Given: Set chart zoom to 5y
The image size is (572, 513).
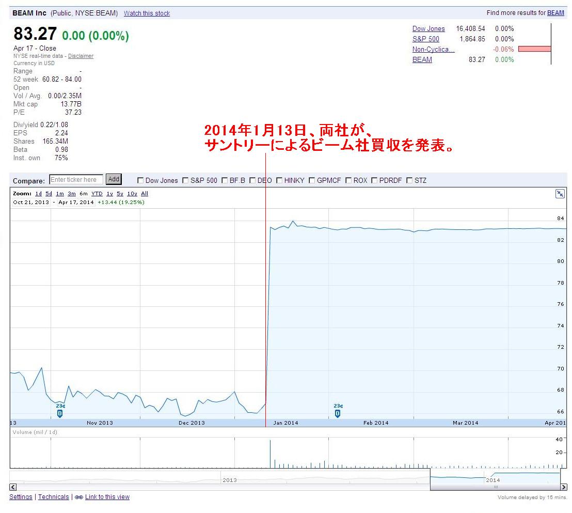Looking at the screenshot, I should (120, 194).
